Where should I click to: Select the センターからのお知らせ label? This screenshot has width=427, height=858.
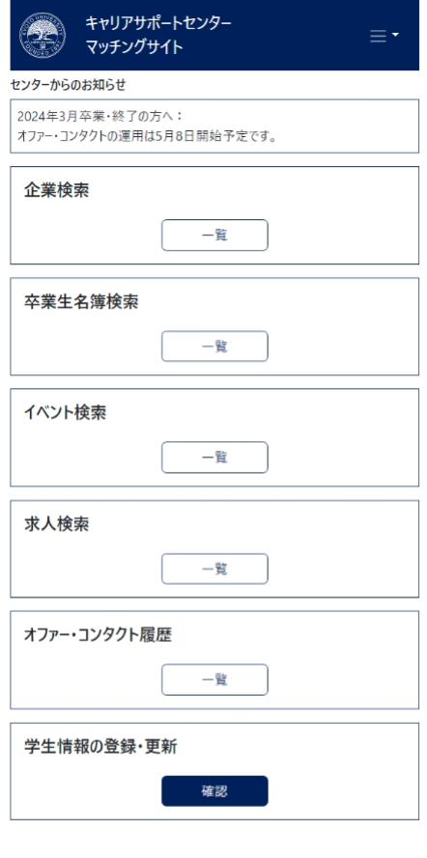click(68, 85)
